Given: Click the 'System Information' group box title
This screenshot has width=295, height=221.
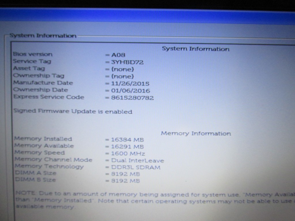Looking at the screenshot, I should [43, 36].
